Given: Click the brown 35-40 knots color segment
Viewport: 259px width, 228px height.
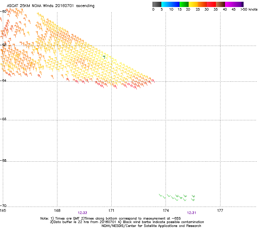Looking at the screenshot, I should click(220, 4).
